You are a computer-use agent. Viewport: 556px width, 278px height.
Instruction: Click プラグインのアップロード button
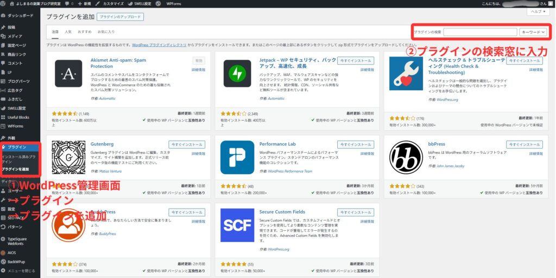coord(121,17)
